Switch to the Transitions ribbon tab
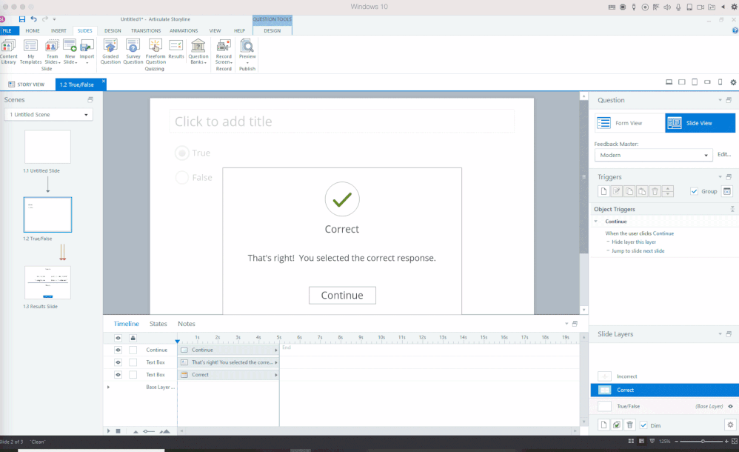The image size is (739, 452). 145,30
